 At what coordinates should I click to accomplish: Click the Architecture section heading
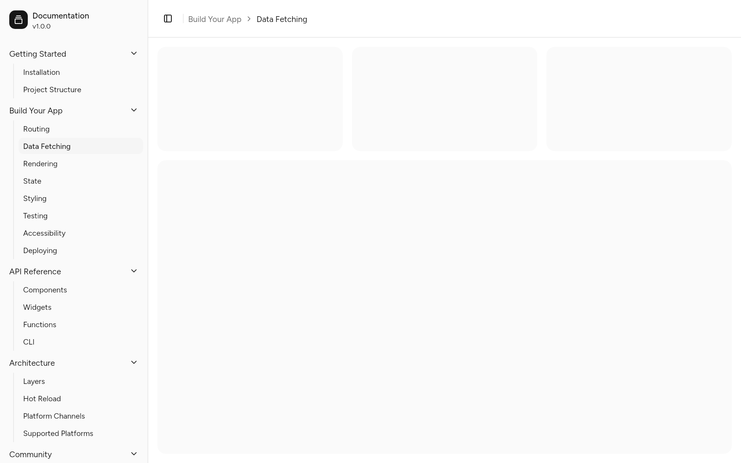(x=32, y=363)
